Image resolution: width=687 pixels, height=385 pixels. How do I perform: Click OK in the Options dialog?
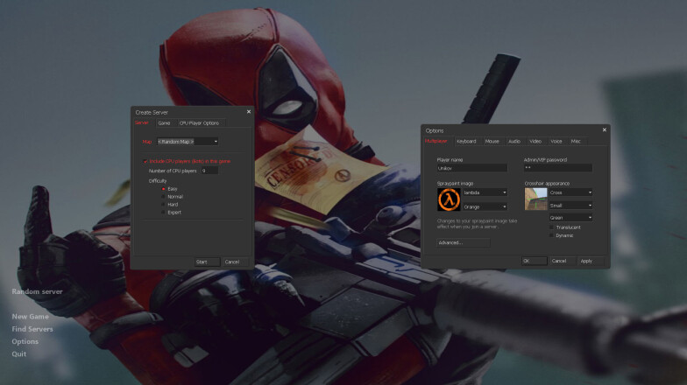point(535,261)
